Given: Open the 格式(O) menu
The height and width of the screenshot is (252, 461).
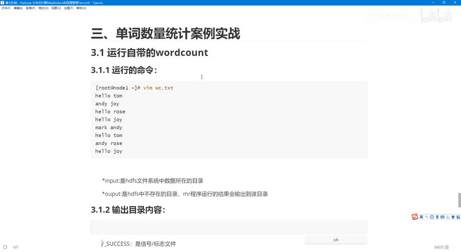Looking at the screenshot, I should point(43,8).
